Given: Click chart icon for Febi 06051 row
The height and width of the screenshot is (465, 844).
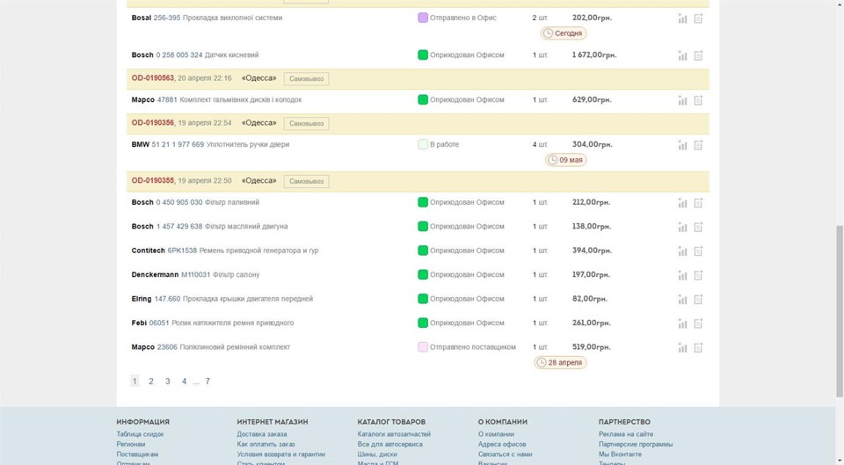Looking at the screenshot, I should tap(682, 323).
